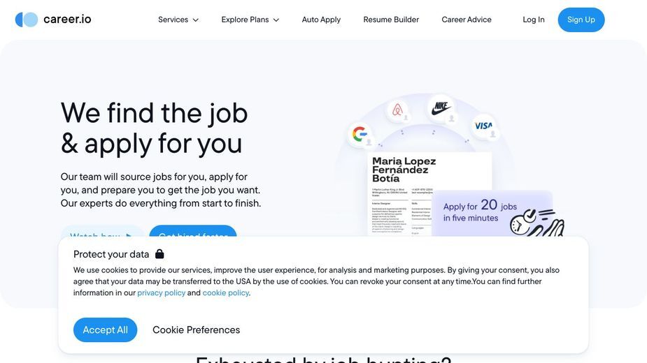
Task: Open Auto Apply in the navigation
Action: point(321,20)
